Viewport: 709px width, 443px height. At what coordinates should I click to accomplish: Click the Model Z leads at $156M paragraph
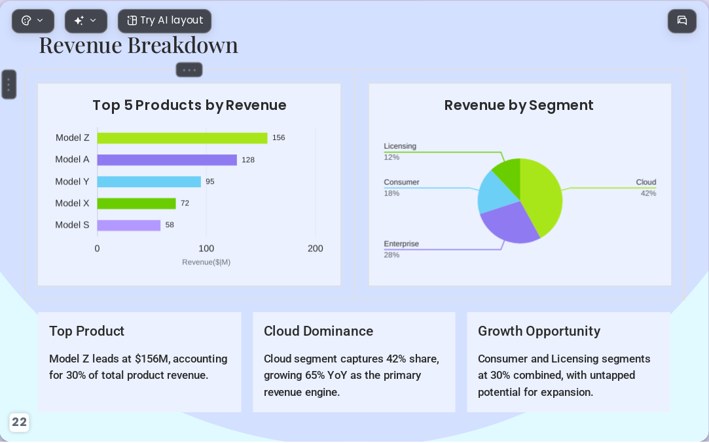coord(138,367)
